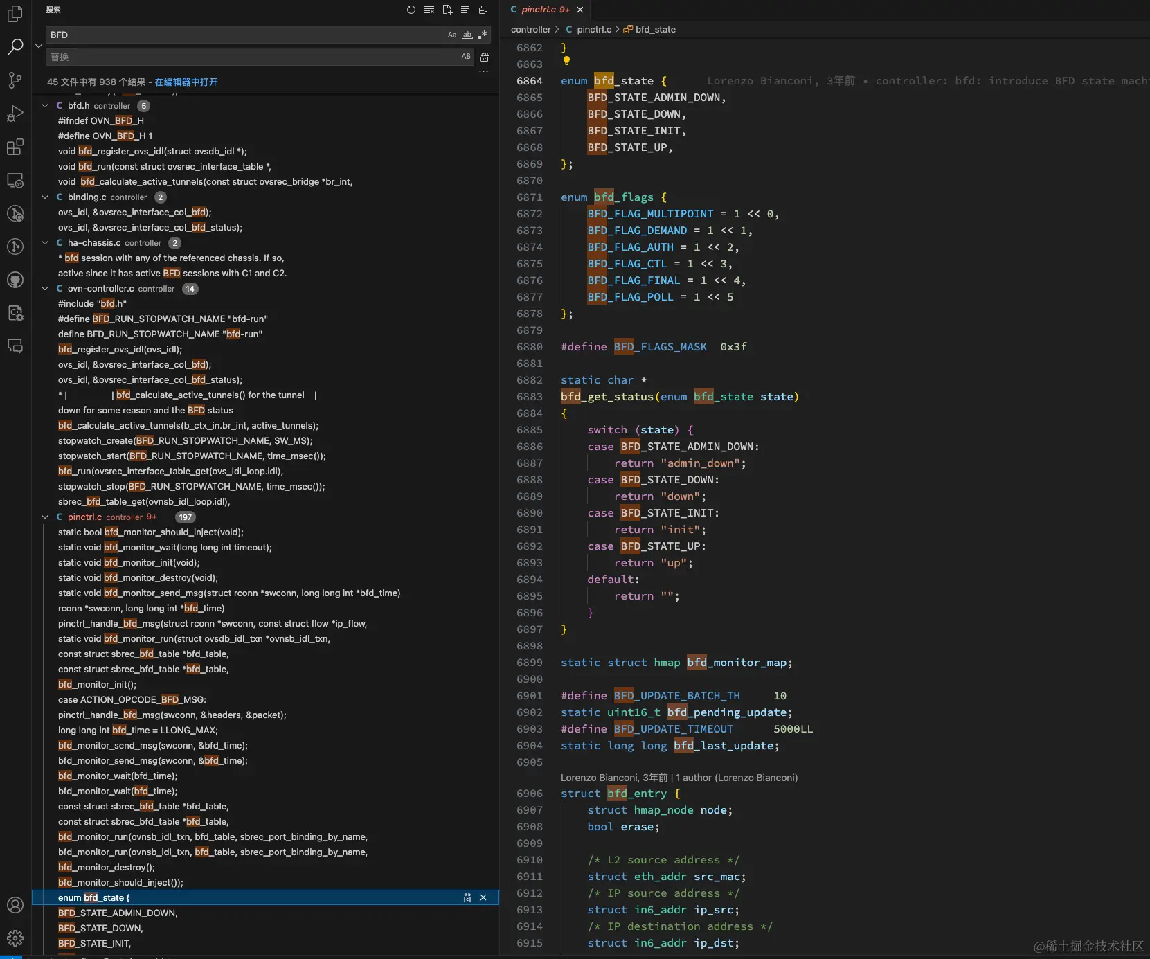Collapse ha-chassis.c results group
This screenshot has height=959, width=1150.
click(x=45, y=243)
